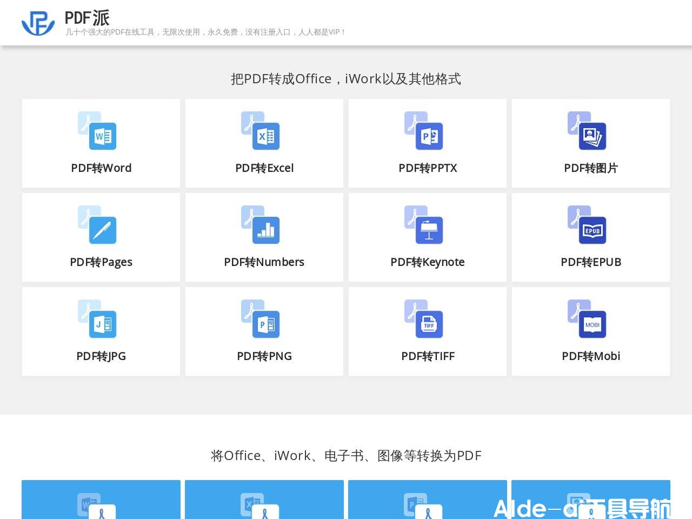The image size is (692, 519).
Task: Click the PDF转图片 icon
Action: pyautogui.click(x=587, y=130)
